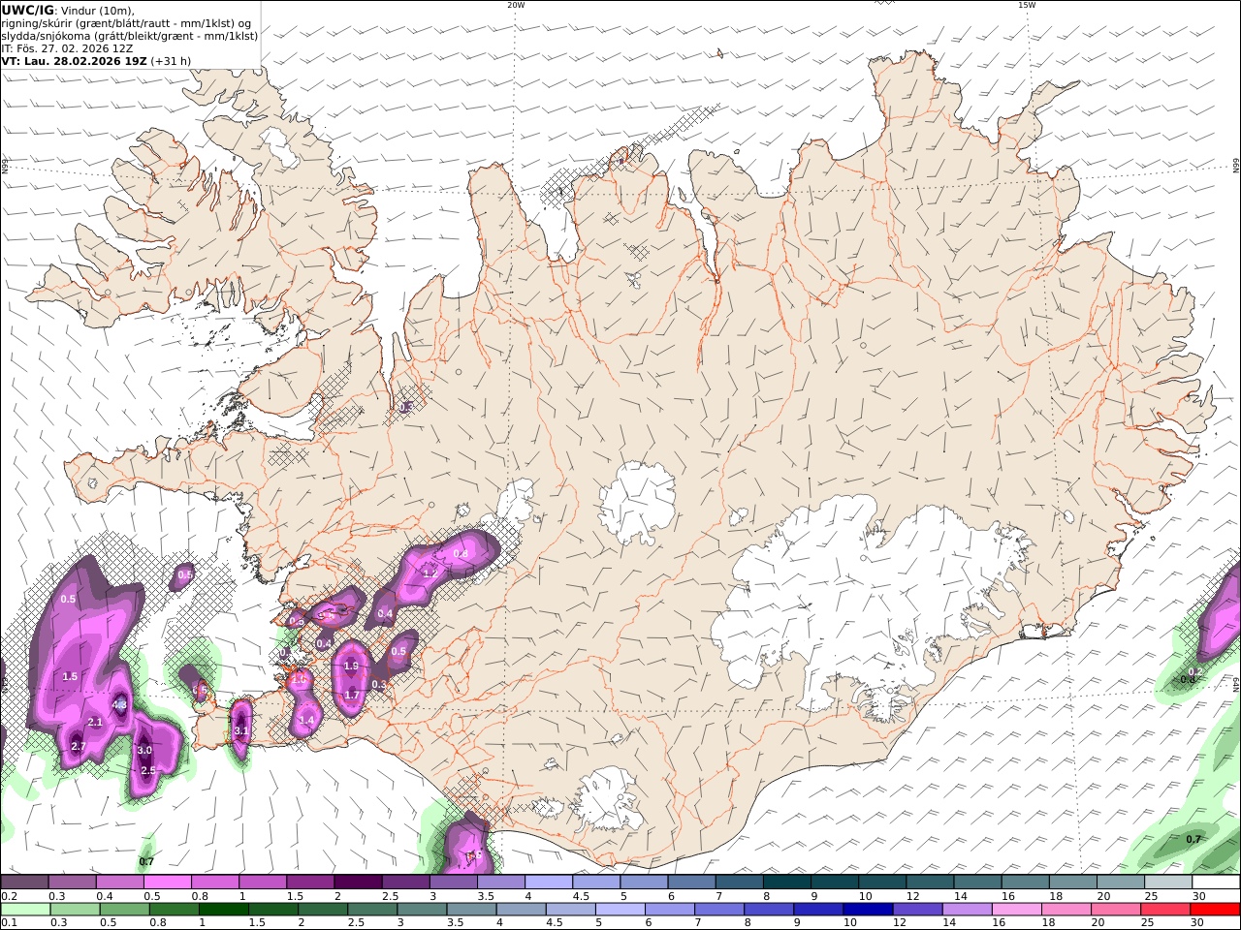
Task: Click the 1.5 value in the offshore purple area
Action: (70, 677)
